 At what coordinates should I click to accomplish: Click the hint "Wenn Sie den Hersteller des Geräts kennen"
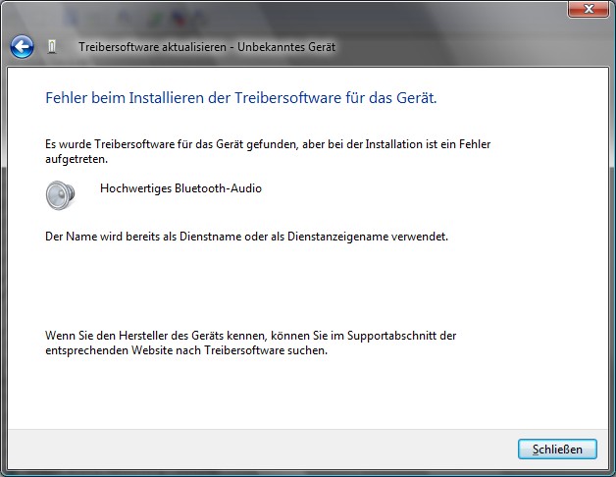(155, 336)
